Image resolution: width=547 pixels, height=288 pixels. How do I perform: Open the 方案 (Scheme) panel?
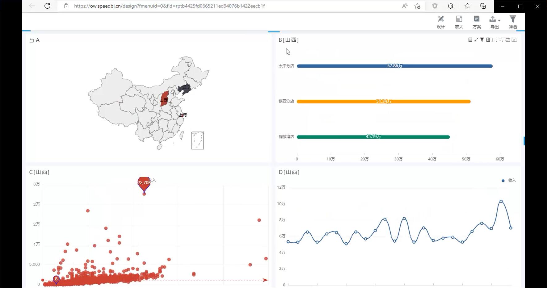pos(477,22)
